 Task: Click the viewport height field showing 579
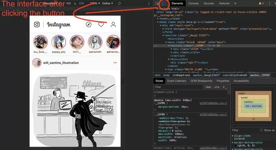point(81,3)
